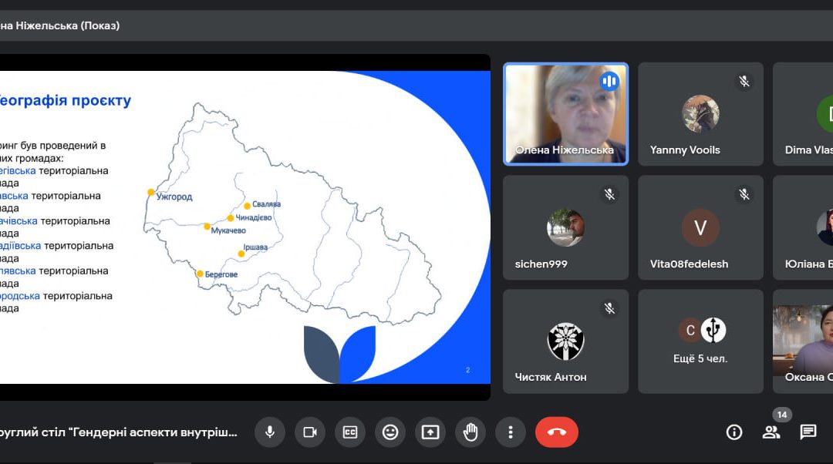Click the Іршава label on map

pyautogui.click(x=255, y=247)
